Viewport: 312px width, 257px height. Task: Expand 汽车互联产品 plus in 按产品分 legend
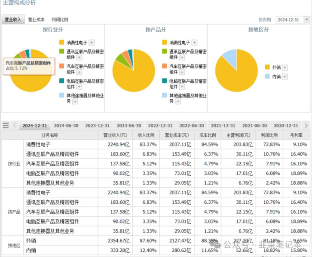pyautogui.click(x=182, y=72)
